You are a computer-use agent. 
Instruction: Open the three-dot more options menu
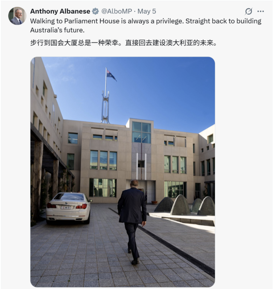click(260, 12)
